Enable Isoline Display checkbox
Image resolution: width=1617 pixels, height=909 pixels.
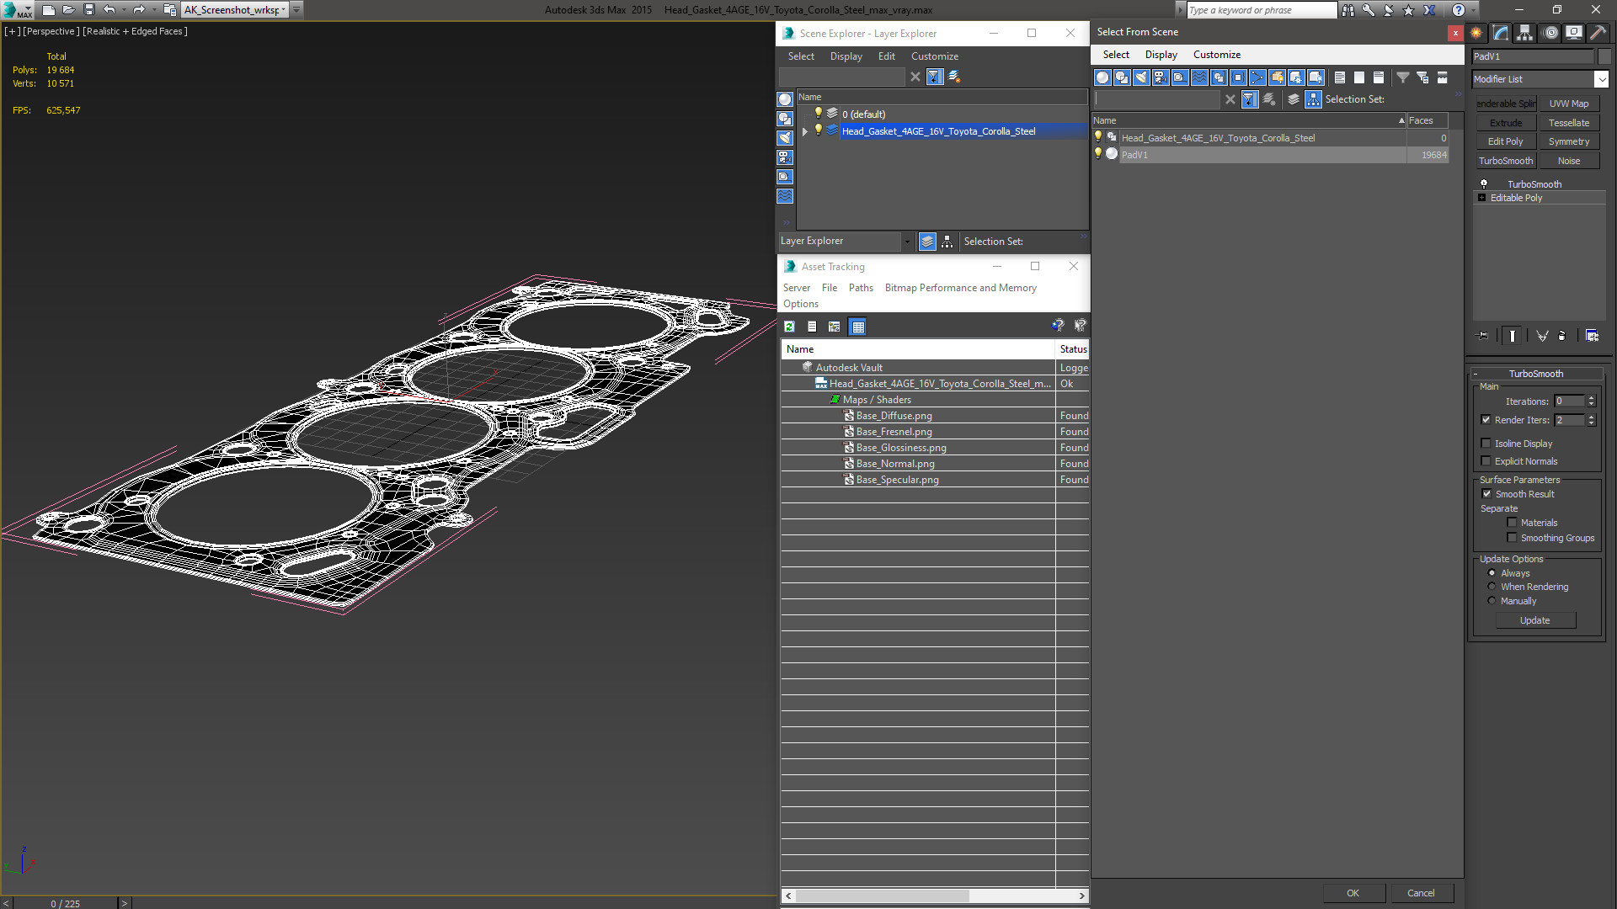(x=1486, y=444)
